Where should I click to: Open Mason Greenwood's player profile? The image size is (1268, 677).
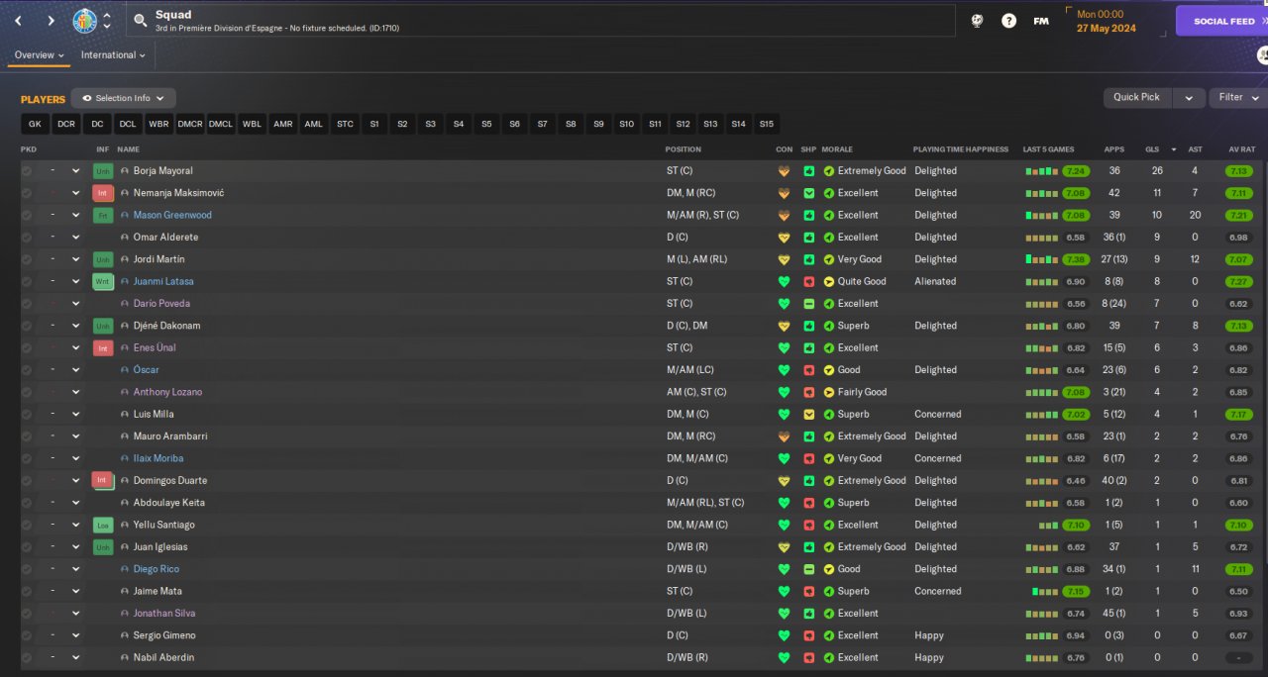tap(172, 215)
